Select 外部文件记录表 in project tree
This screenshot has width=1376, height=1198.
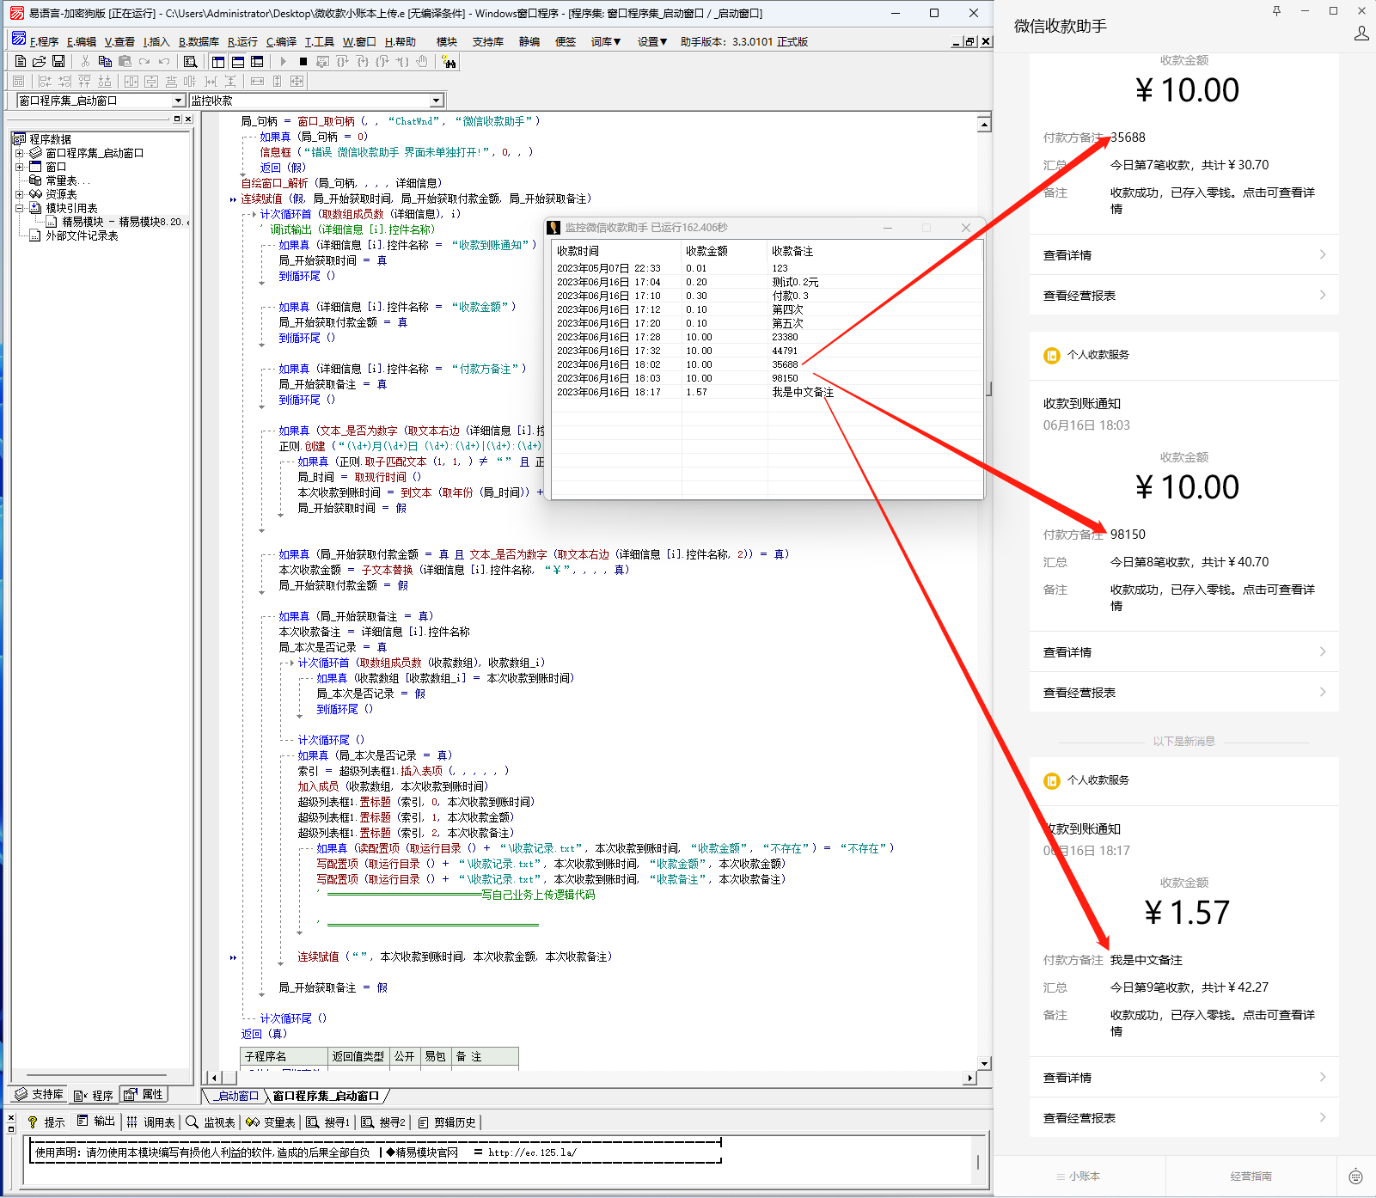click(82, 235)
